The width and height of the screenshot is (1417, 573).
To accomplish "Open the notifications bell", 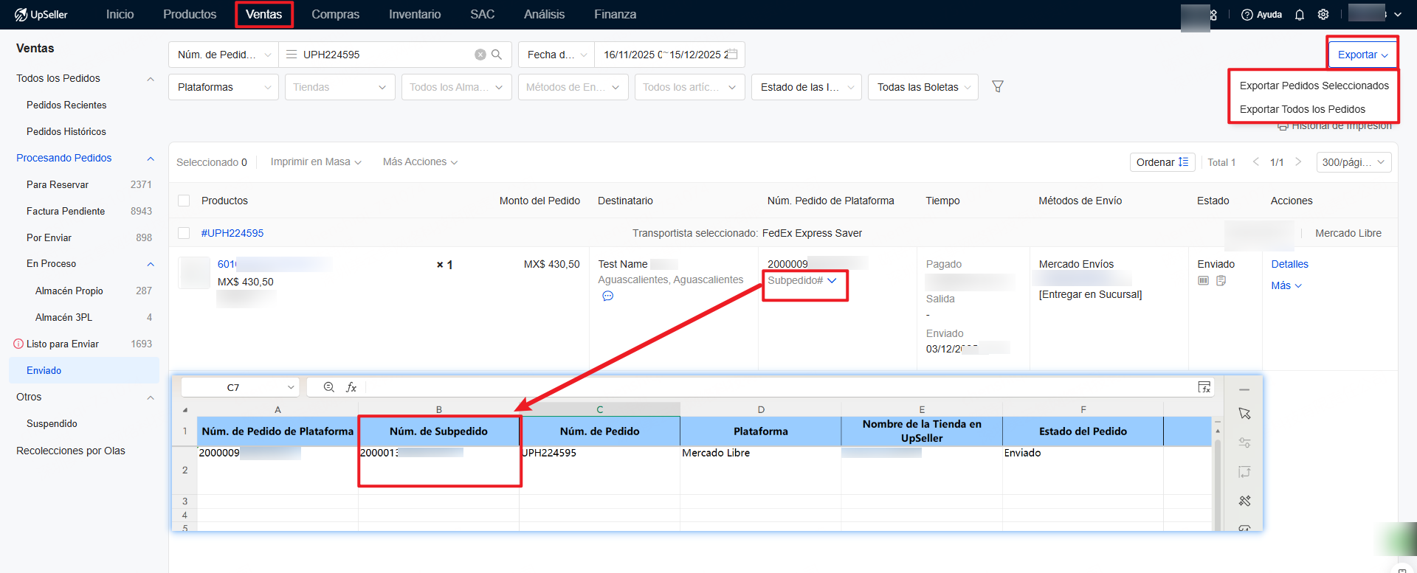I will point(1300,15).
